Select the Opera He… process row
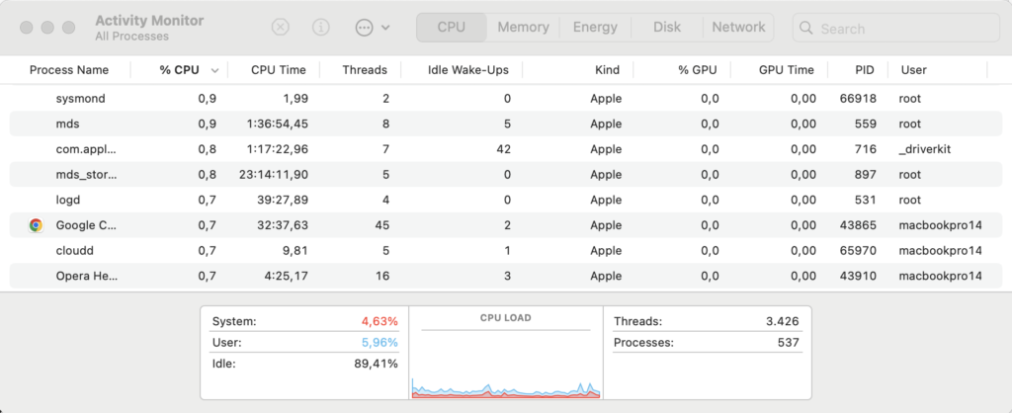The height and width of the screenshot is (413, 1012). [x=506, y=277]
